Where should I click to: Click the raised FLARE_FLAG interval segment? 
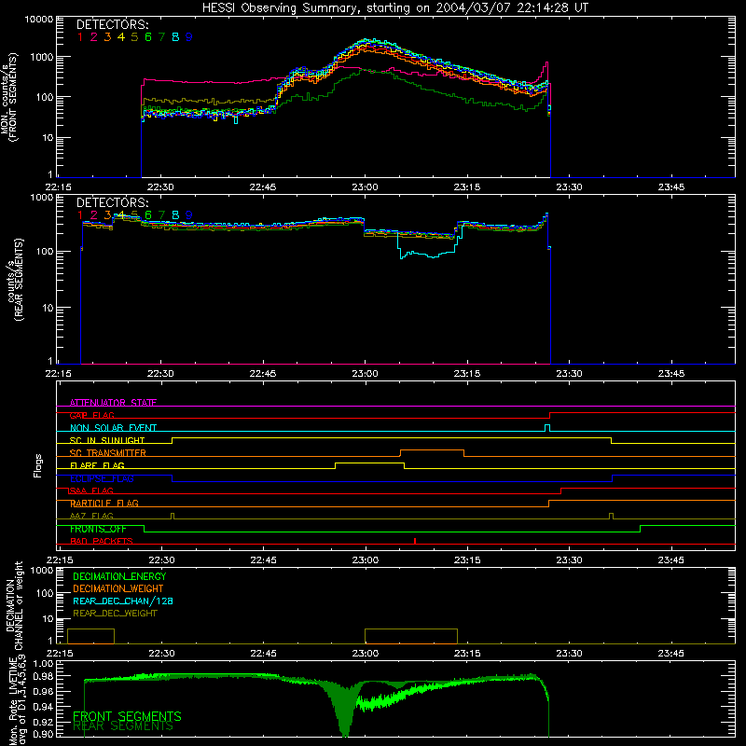coord(369,463)
